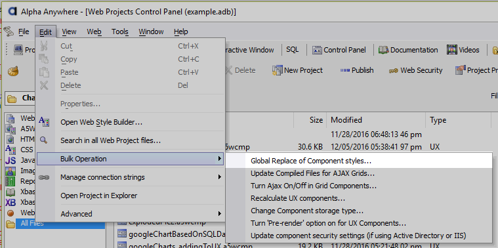Click the Delete X icon in Edit menu
Viewport: 498px width, 248px height.
click(x=44, y=85)
